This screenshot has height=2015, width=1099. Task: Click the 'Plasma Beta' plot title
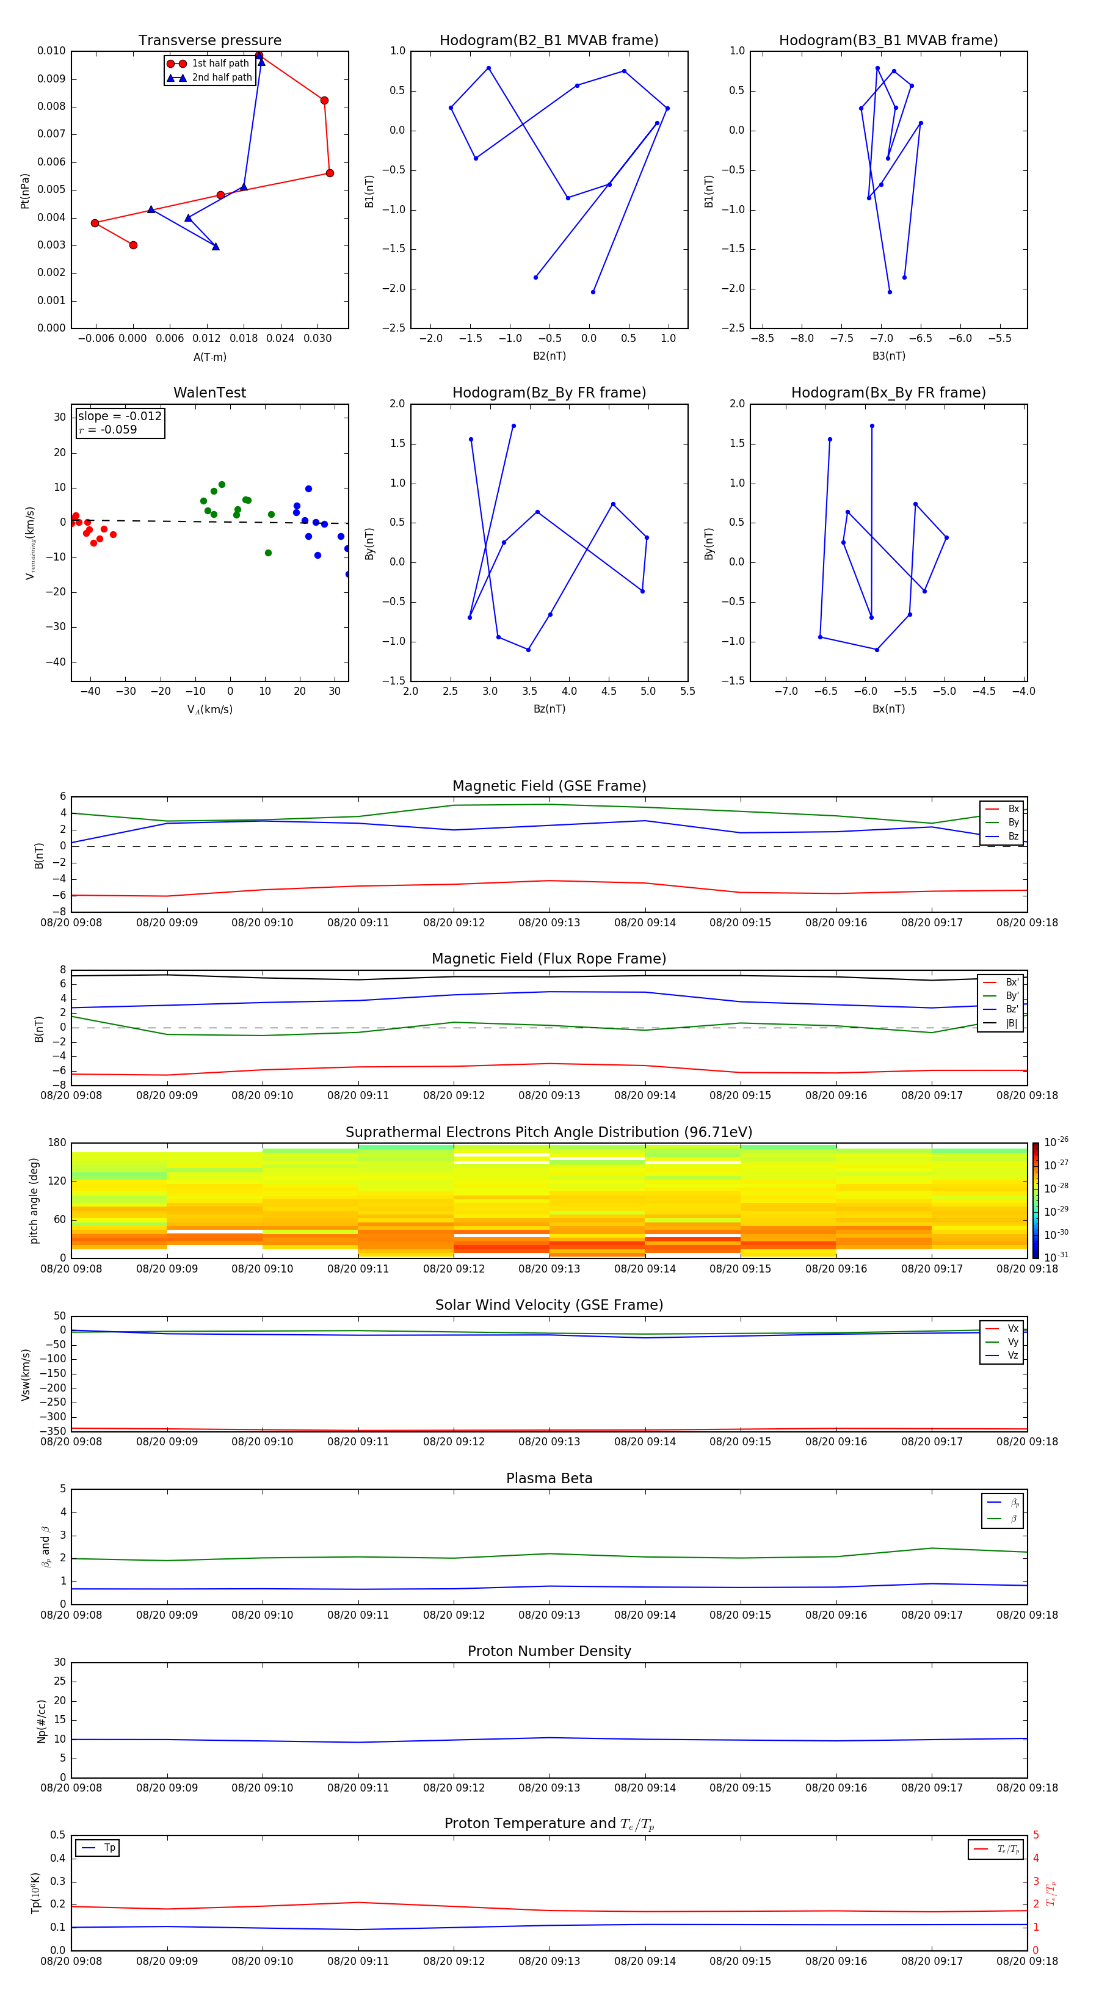point(549,1479)
